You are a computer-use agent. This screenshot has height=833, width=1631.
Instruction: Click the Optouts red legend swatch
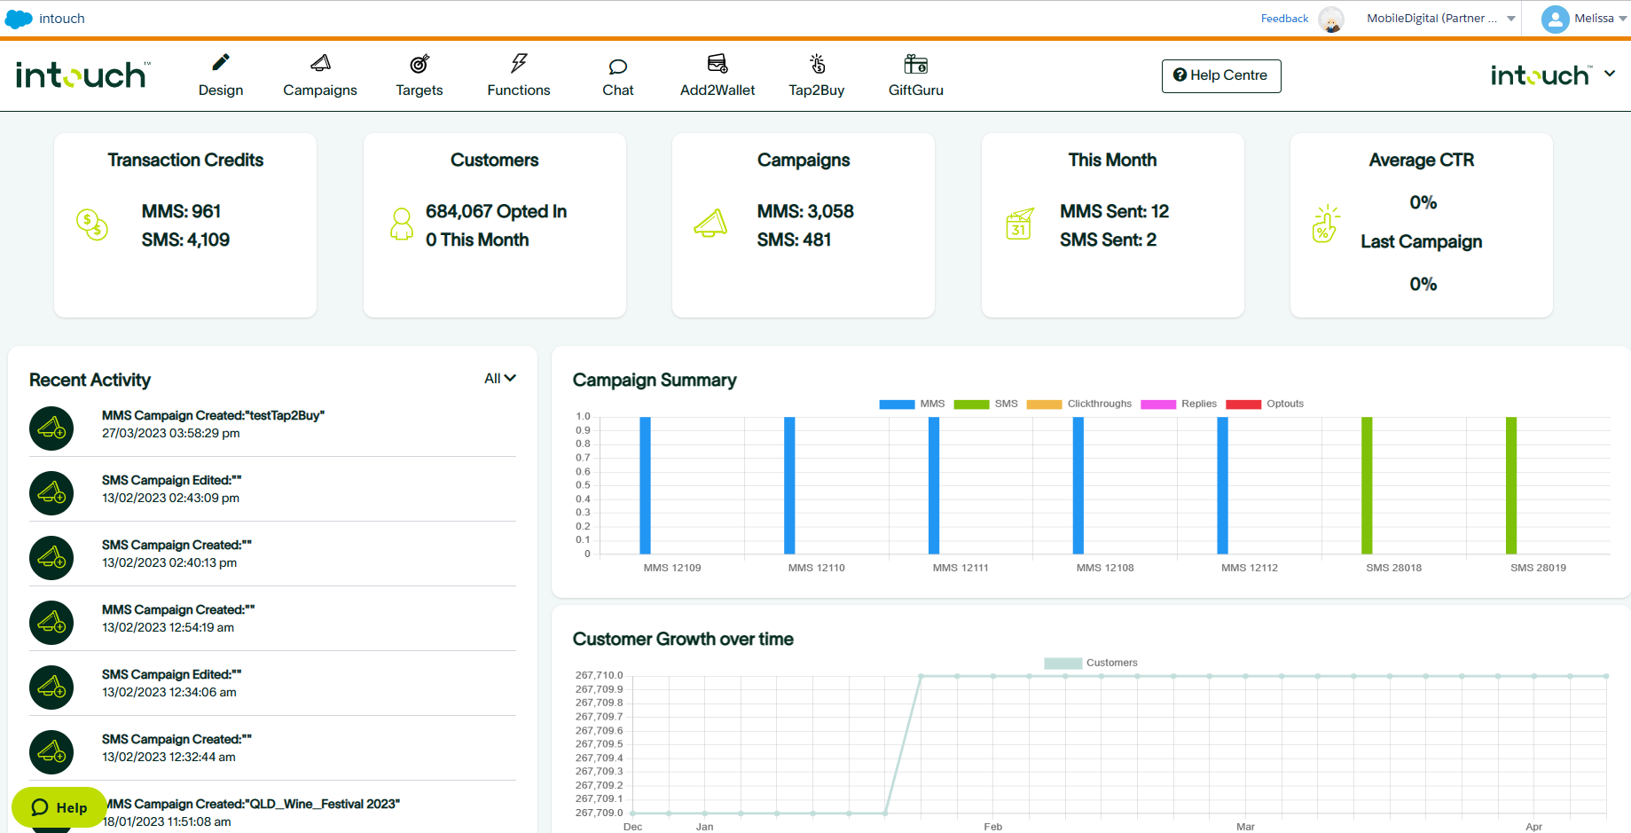1243,405
